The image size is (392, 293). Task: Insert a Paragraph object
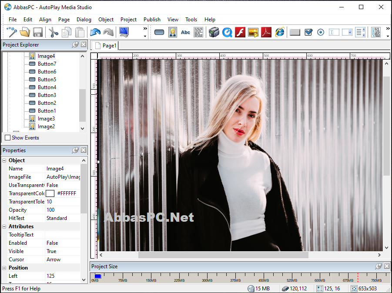pos(198,32)
